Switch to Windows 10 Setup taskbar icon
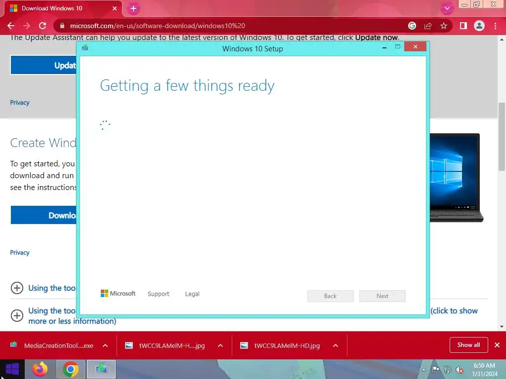This screenshot has height=379, width=506. pyautogui.click(x=101, y=369)
